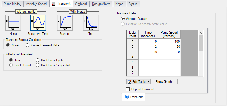This screenshot has width=227, height=106.
Task: Click the table scroll up arrow
Action: 201,33
